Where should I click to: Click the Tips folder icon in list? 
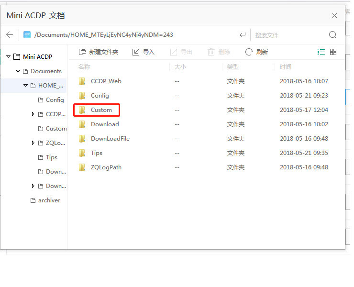point(82,153)
